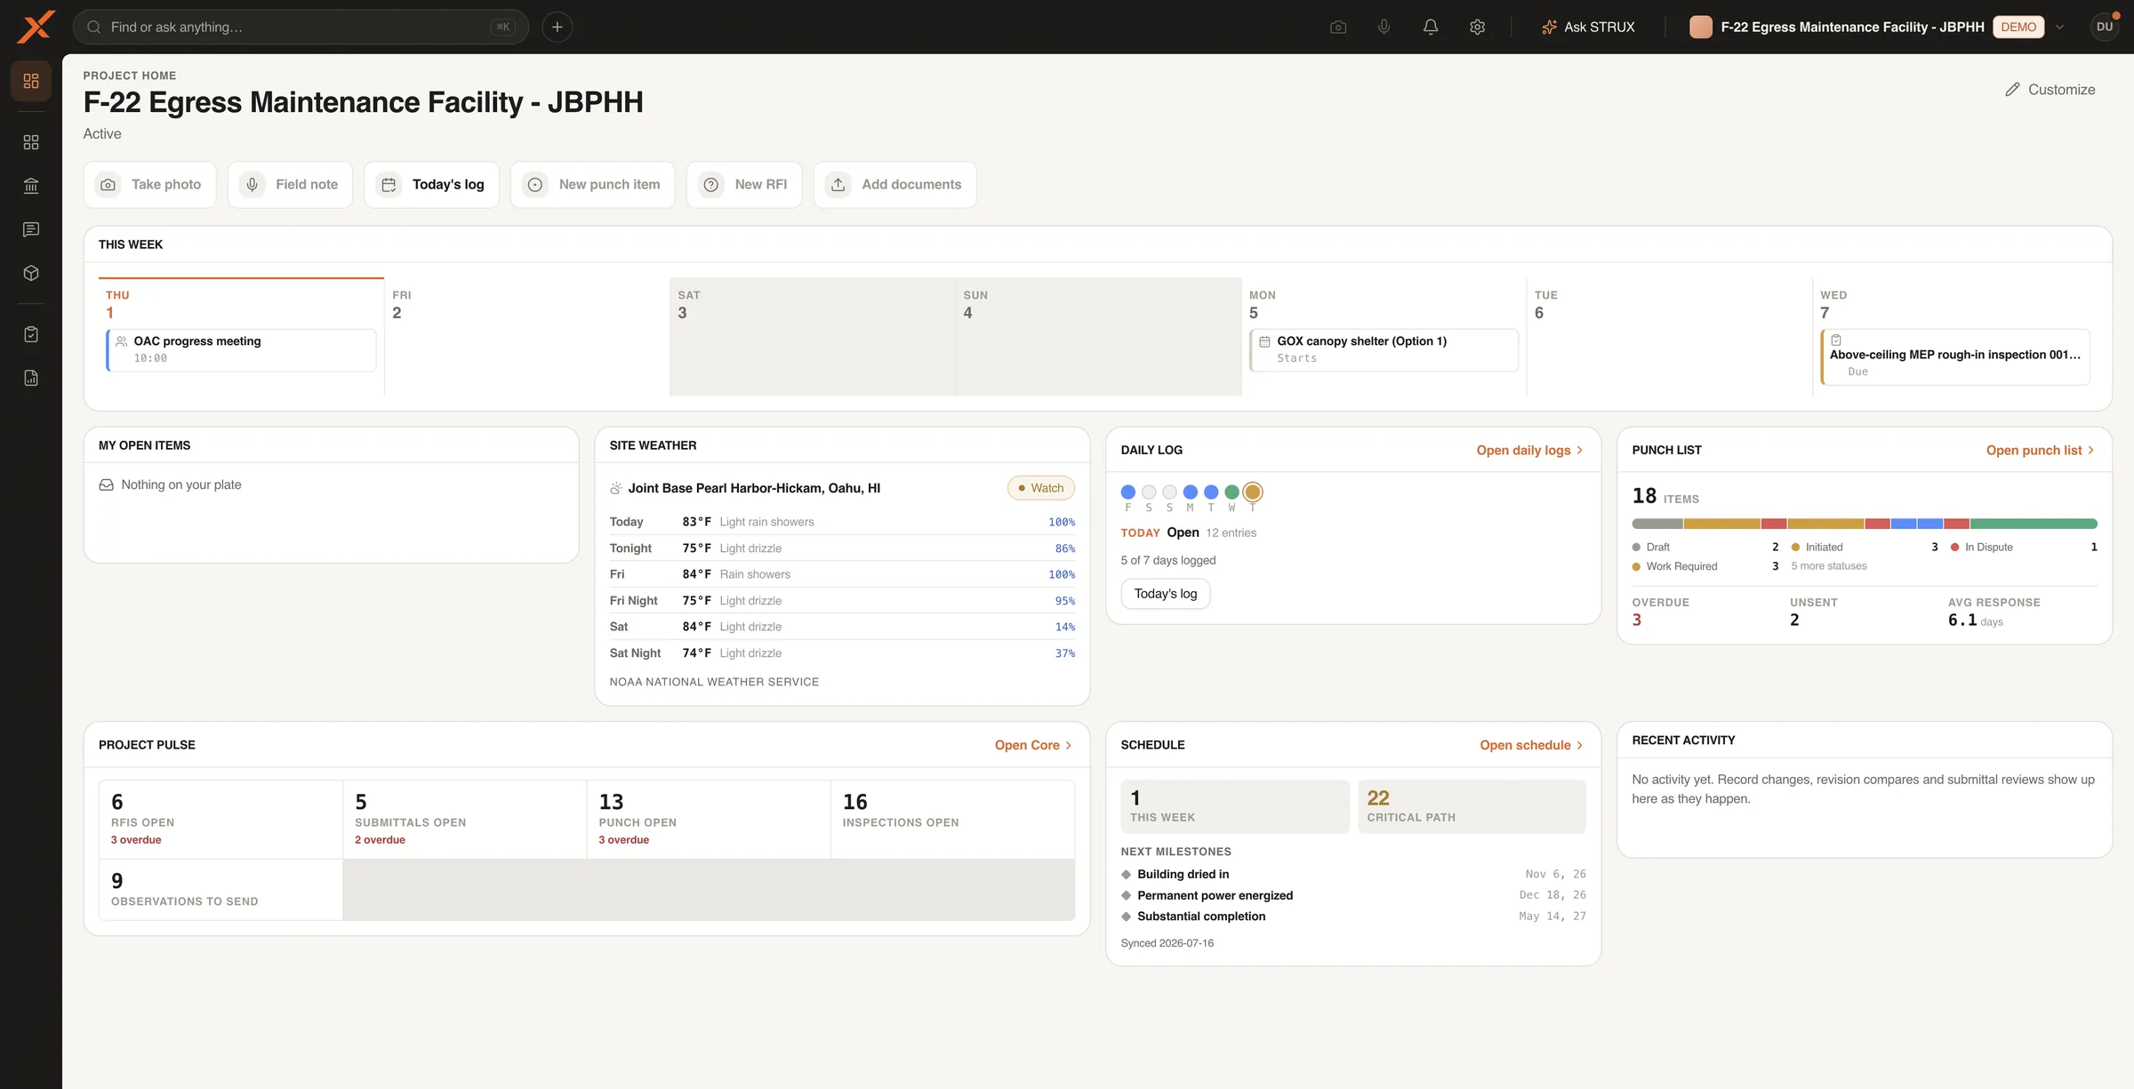This screenshot has width=2134, height=1089.
Task: Open the institution building sidebar icon
Action: click(31, 186)
